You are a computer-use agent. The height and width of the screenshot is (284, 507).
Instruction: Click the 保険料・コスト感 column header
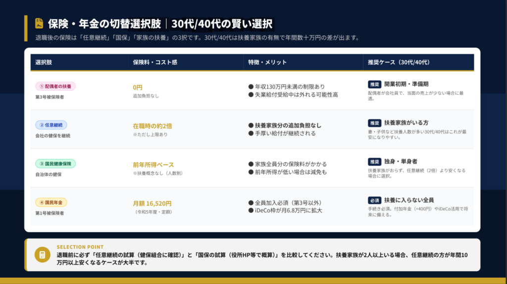pos(155,63)
